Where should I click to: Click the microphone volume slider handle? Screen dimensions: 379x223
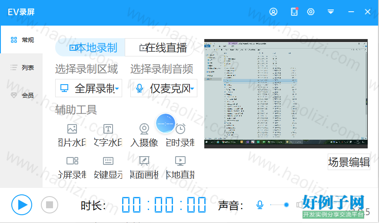pos(286,205)
